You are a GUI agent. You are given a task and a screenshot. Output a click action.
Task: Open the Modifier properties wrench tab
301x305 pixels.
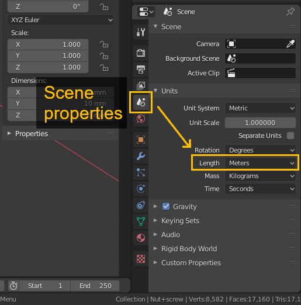click(x=141, y=156)
